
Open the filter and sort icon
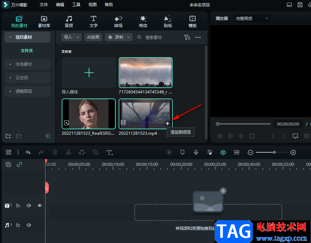tap(187, 38)
